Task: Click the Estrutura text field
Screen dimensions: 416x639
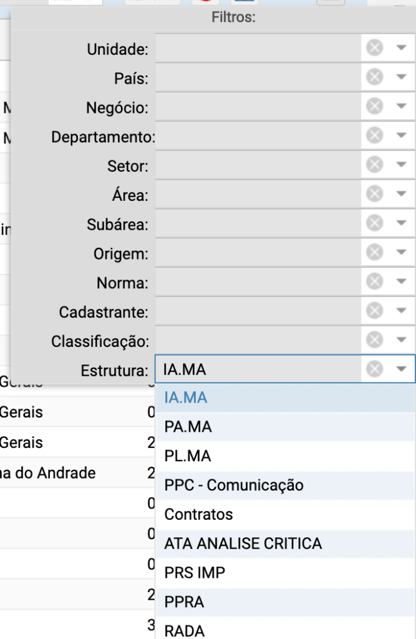Action: (258, 369)
